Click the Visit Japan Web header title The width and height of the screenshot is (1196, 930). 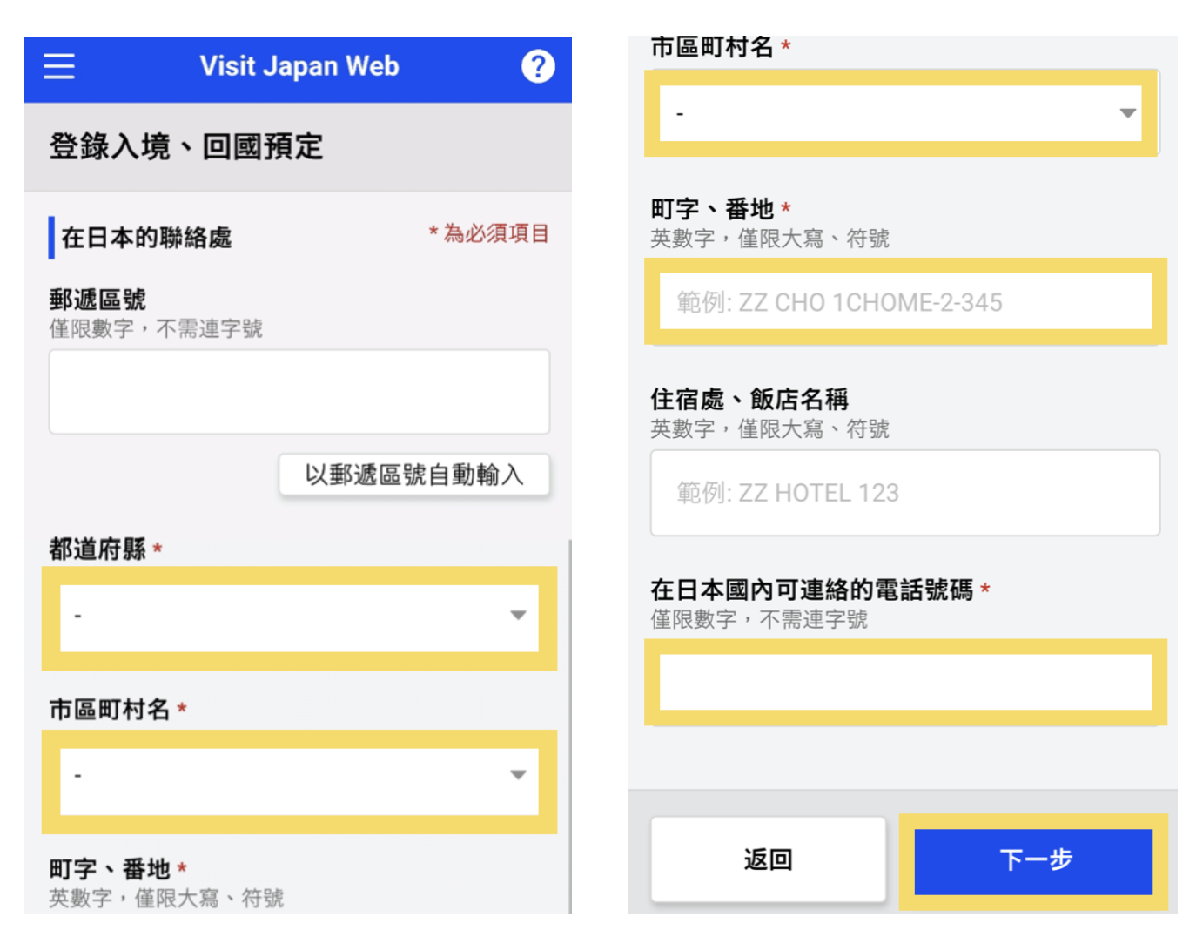click(x=299, y=66)
